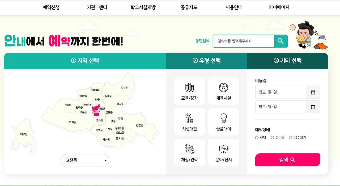Select 본오2동 on the map
340x186 pixels.
coord(120,133)
